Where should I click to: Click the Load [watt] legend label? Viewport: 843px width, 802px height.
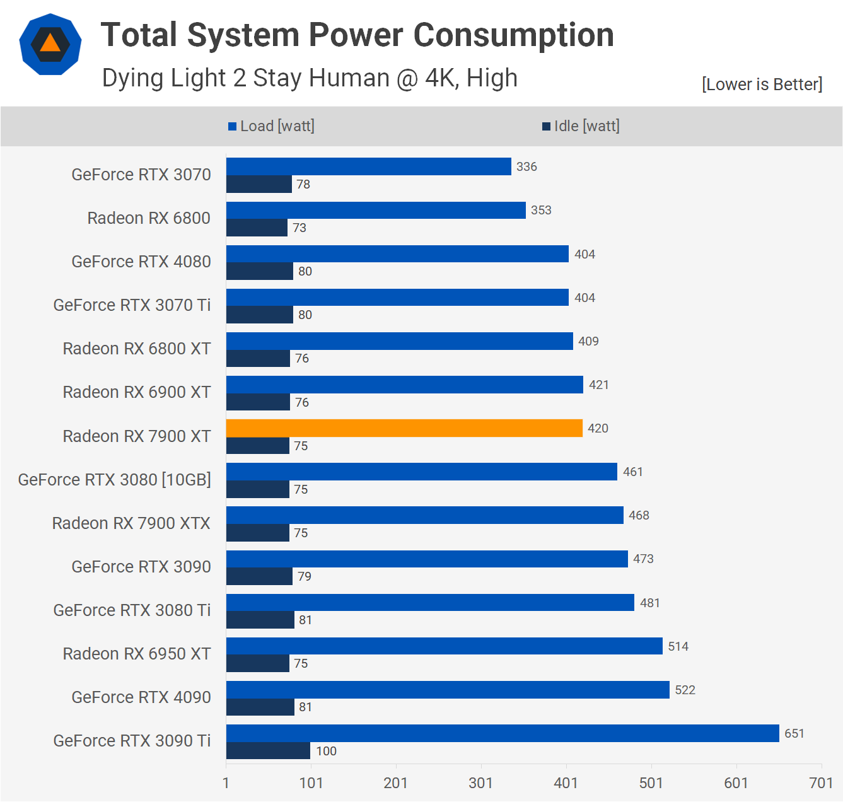point(277,126)
